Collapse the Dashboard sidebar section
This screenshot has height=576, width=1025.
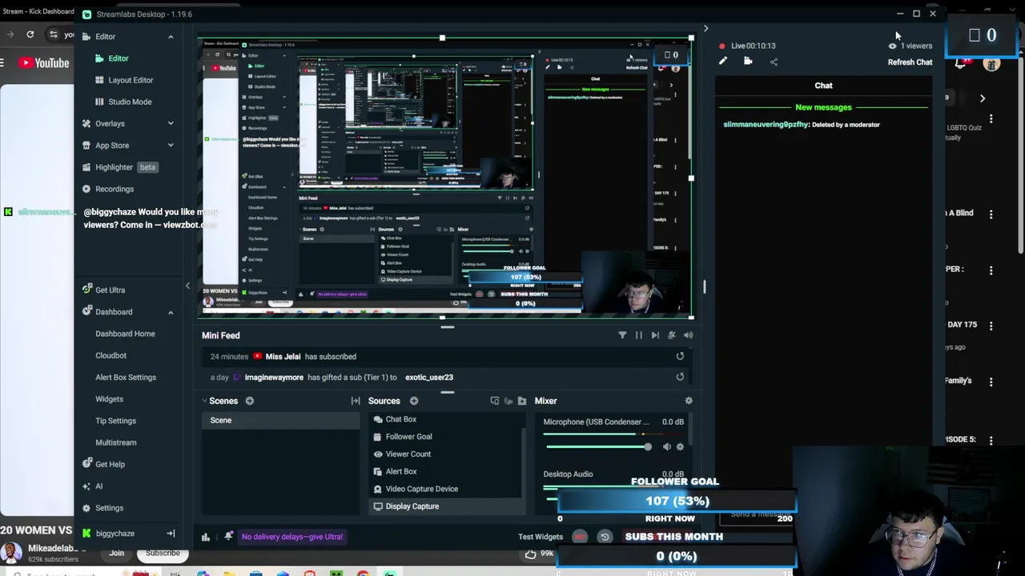(170, 312)
